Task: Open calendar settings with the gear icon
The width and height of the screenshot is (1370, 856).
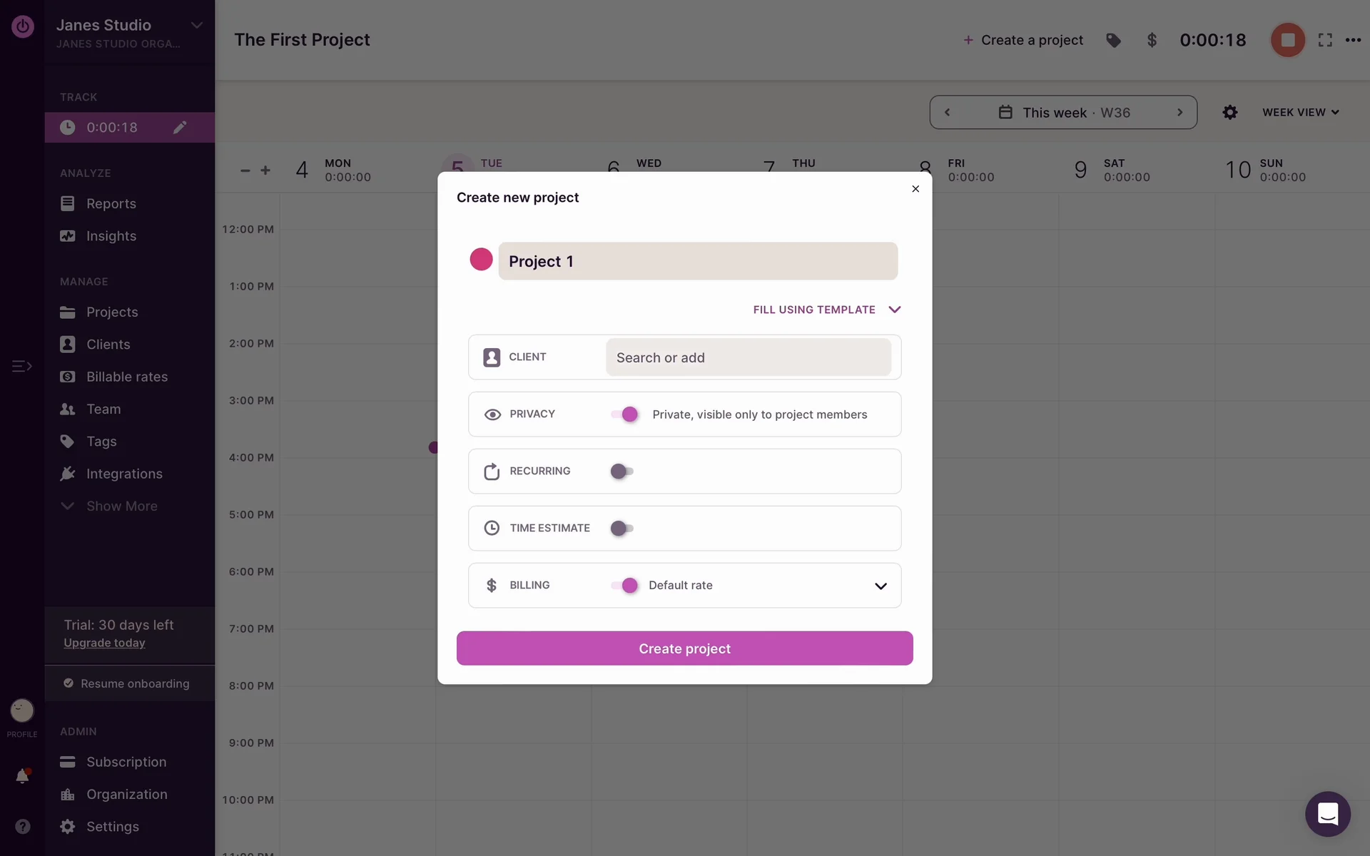Action: (x=1229, y=112)
